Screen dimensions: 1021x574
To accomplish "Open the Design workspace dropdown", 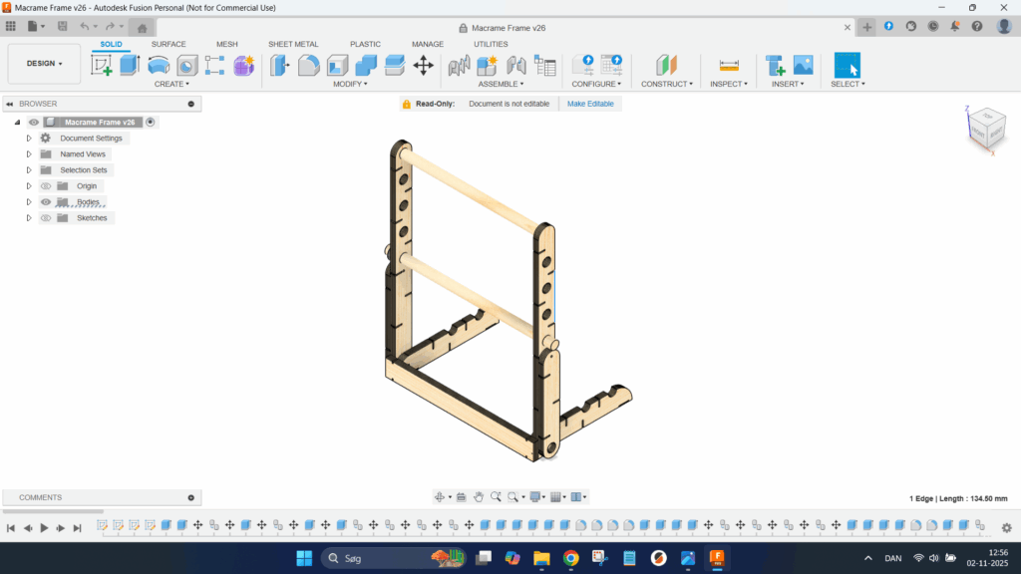I will 44,64.
